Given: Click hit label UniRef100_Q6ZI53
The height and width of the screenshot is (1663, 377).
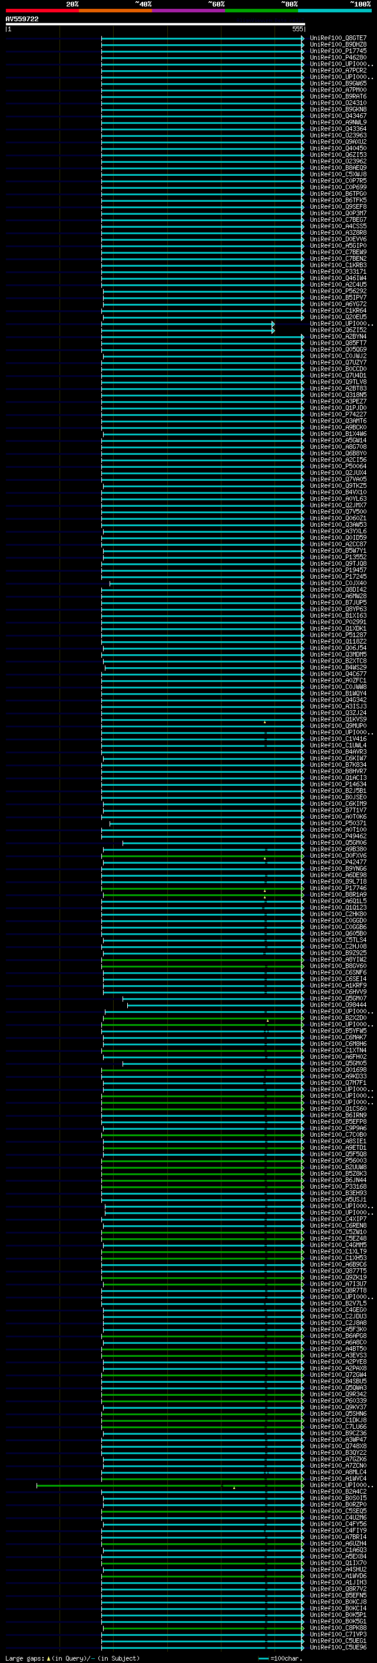Looking at the screenshot, I should point(338,155).
